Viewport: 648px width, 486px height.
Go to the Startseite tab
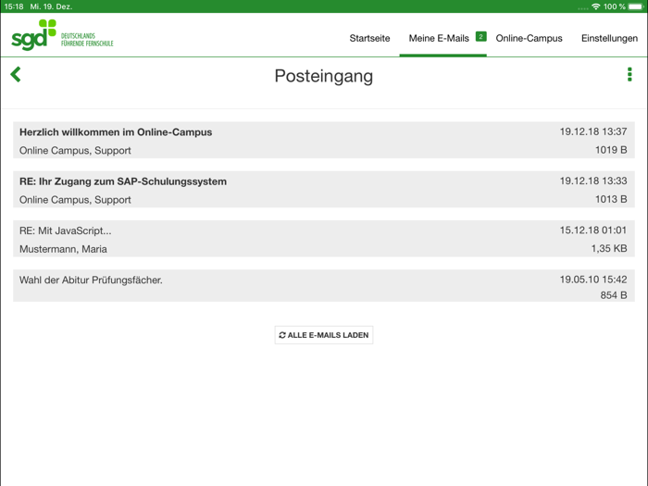tap(369, 38)
